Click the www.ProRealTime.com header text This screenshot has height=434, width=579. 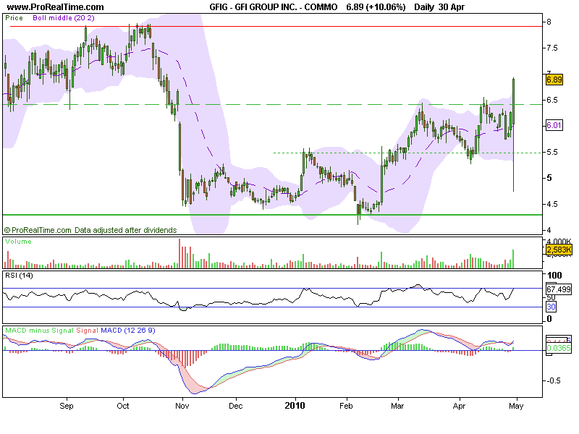pyautogui.click(x=56, y=7)
